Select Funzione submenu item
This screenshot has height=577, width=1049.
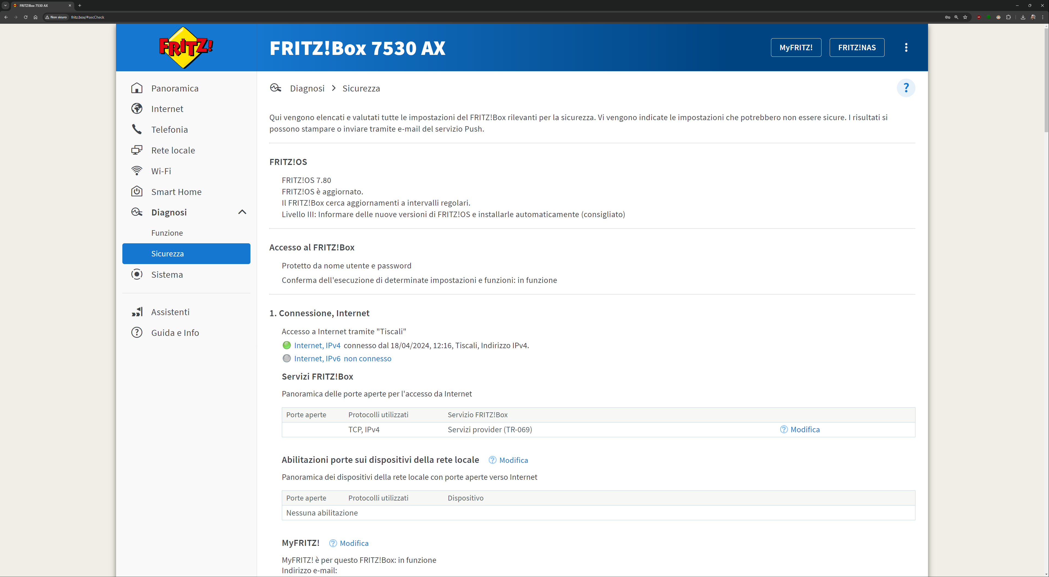(167, 233)
